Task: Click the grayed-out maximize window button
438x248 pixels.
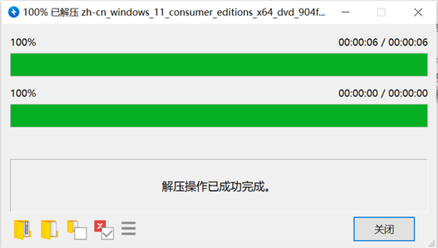Action: (381, 12)
